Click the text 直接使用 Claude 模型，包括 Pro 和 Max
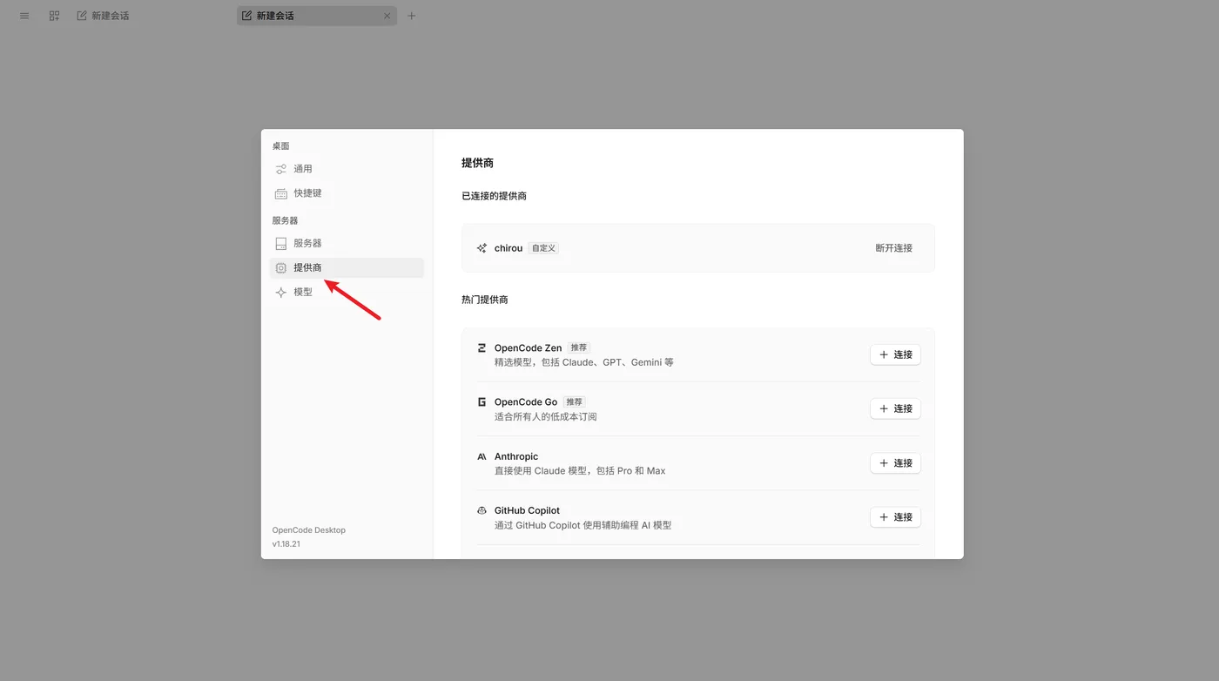Viewport: 1219px width, 681px height. [x=580, y=471]
